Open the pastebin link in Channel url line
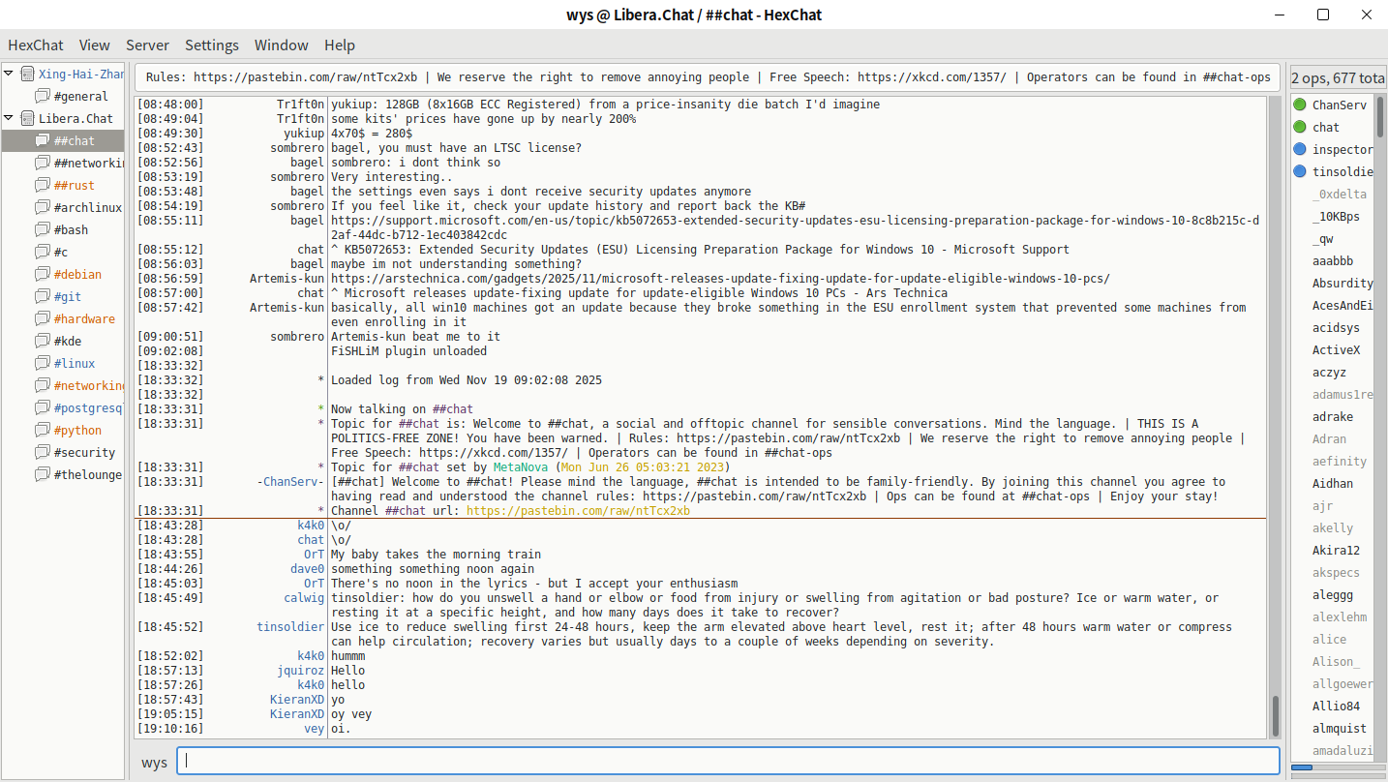Image resolution: width=1388 pixels, height=782 pixels. point(578,511)
